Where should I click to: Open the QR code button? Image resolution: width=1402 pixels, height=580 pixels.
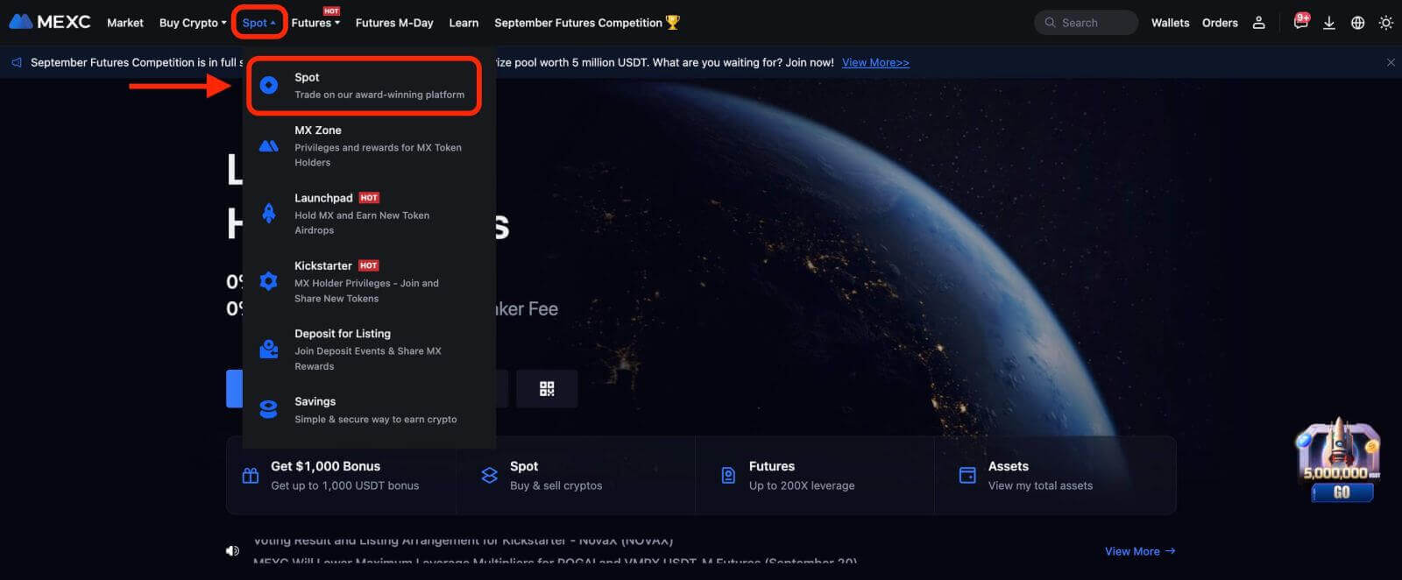[547, 389]
